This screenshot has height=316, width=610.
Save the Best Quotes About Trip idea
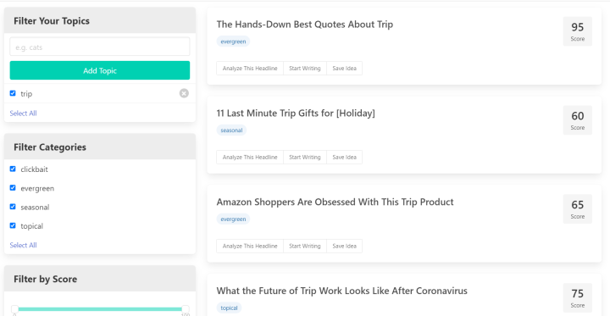344,68
